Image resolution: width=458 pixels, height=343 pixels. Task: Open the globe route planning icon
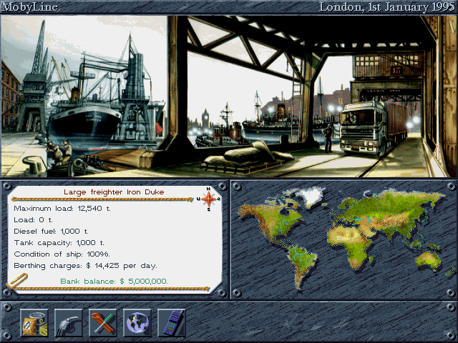(x=137, y=322)
